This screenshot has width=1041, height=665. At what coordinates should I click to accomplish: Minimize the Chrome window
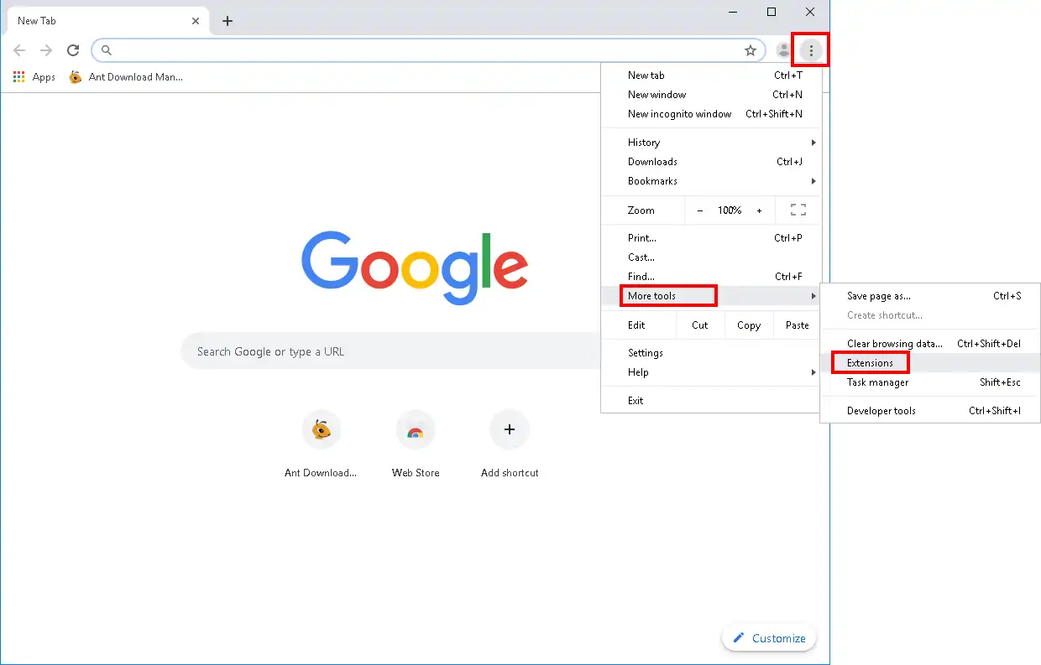click(733, 12)
